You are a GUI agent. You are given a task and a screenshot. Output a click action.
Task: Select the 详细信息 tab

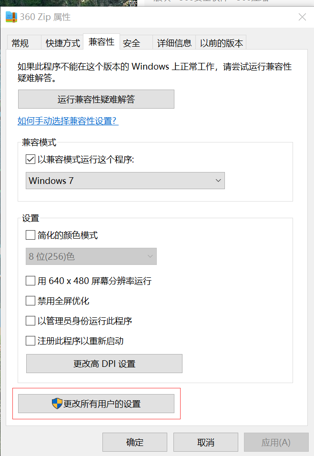(174, 43)
